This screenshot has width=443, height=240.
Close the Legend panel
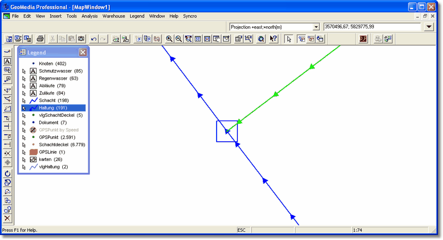click(83, 52)
